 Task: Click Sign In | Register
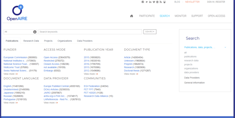tap(216, 2)
